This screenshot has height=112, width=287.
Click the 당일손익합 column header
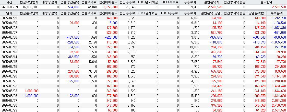click(256, 13)
